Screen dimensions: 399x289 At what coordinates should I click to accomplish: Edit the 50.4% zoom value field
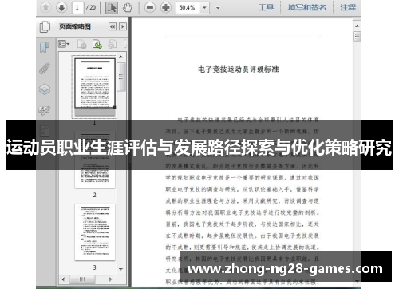click(x=188, y=8)
